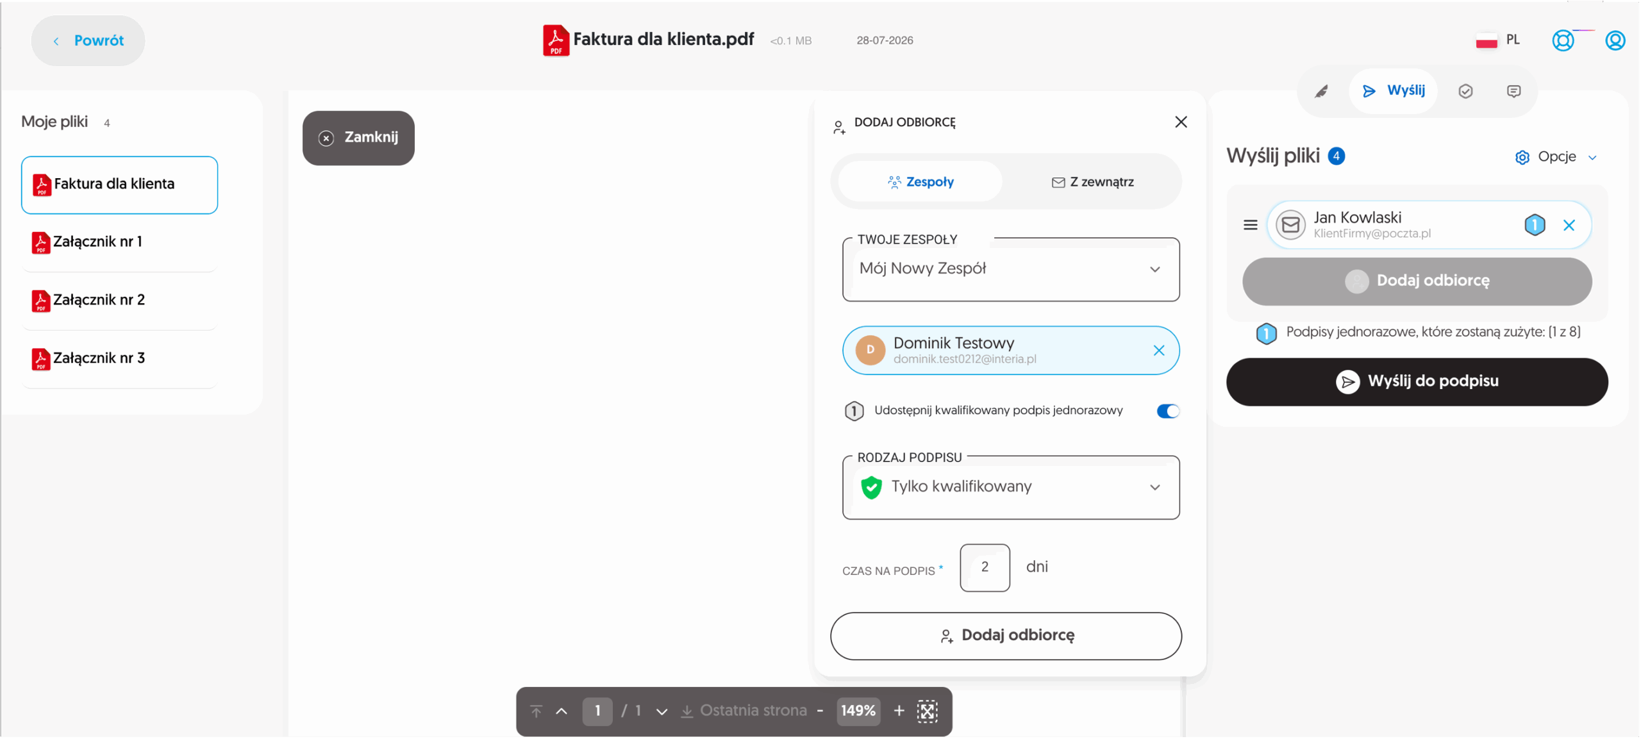The height and width of the screenshot is (739, 1641).
Task: Close the Dodaj odbiorcę panel
Action: point(1181,122)
